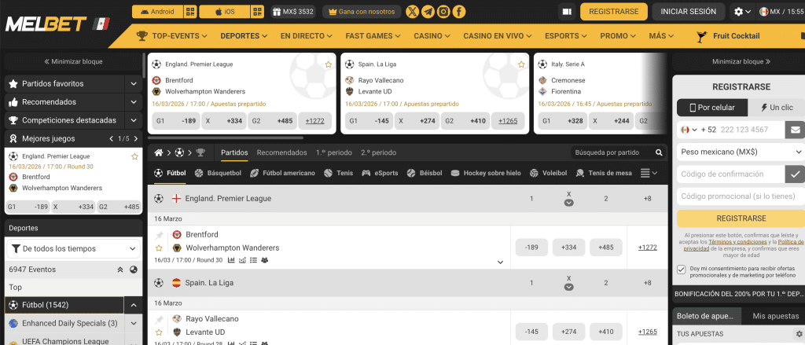The width and height of the screenshot is (805, 345).
Task: Show iOS app QR code
Action: pos(258,11)
